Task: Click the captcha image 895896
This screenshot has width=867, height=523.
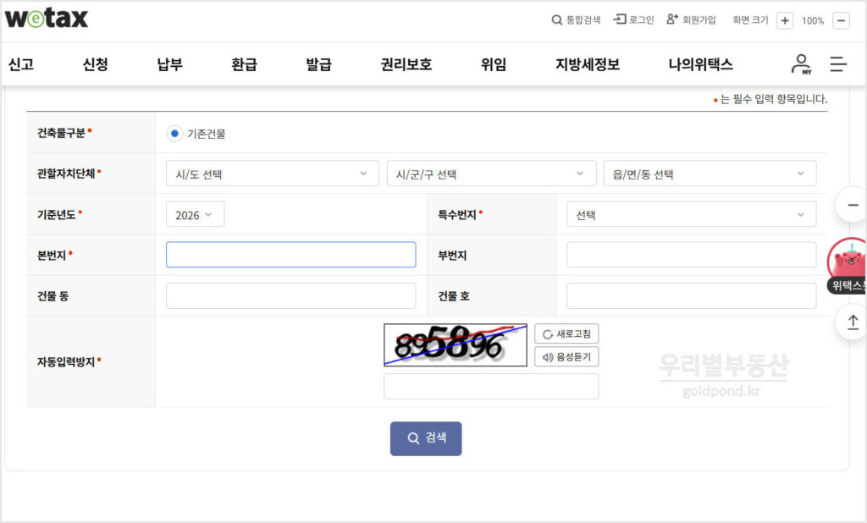Action: pyautogui.click(x=455, y=345)
